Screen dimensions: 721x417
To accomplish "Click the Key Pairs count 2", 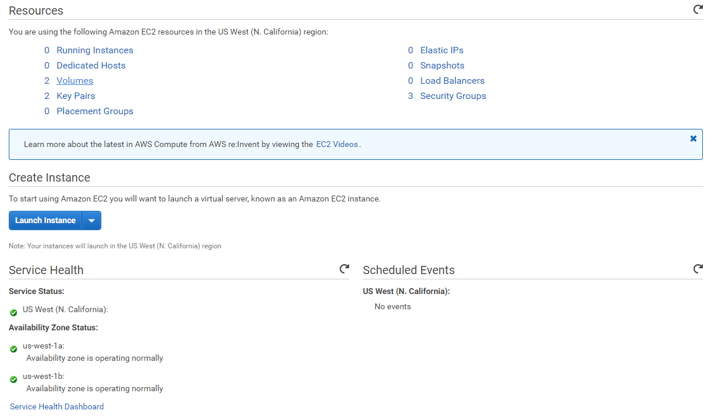I will click(x=47, y=96).
